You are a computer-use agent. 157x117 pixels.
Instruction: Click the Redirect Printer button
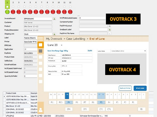pos(125,88)
